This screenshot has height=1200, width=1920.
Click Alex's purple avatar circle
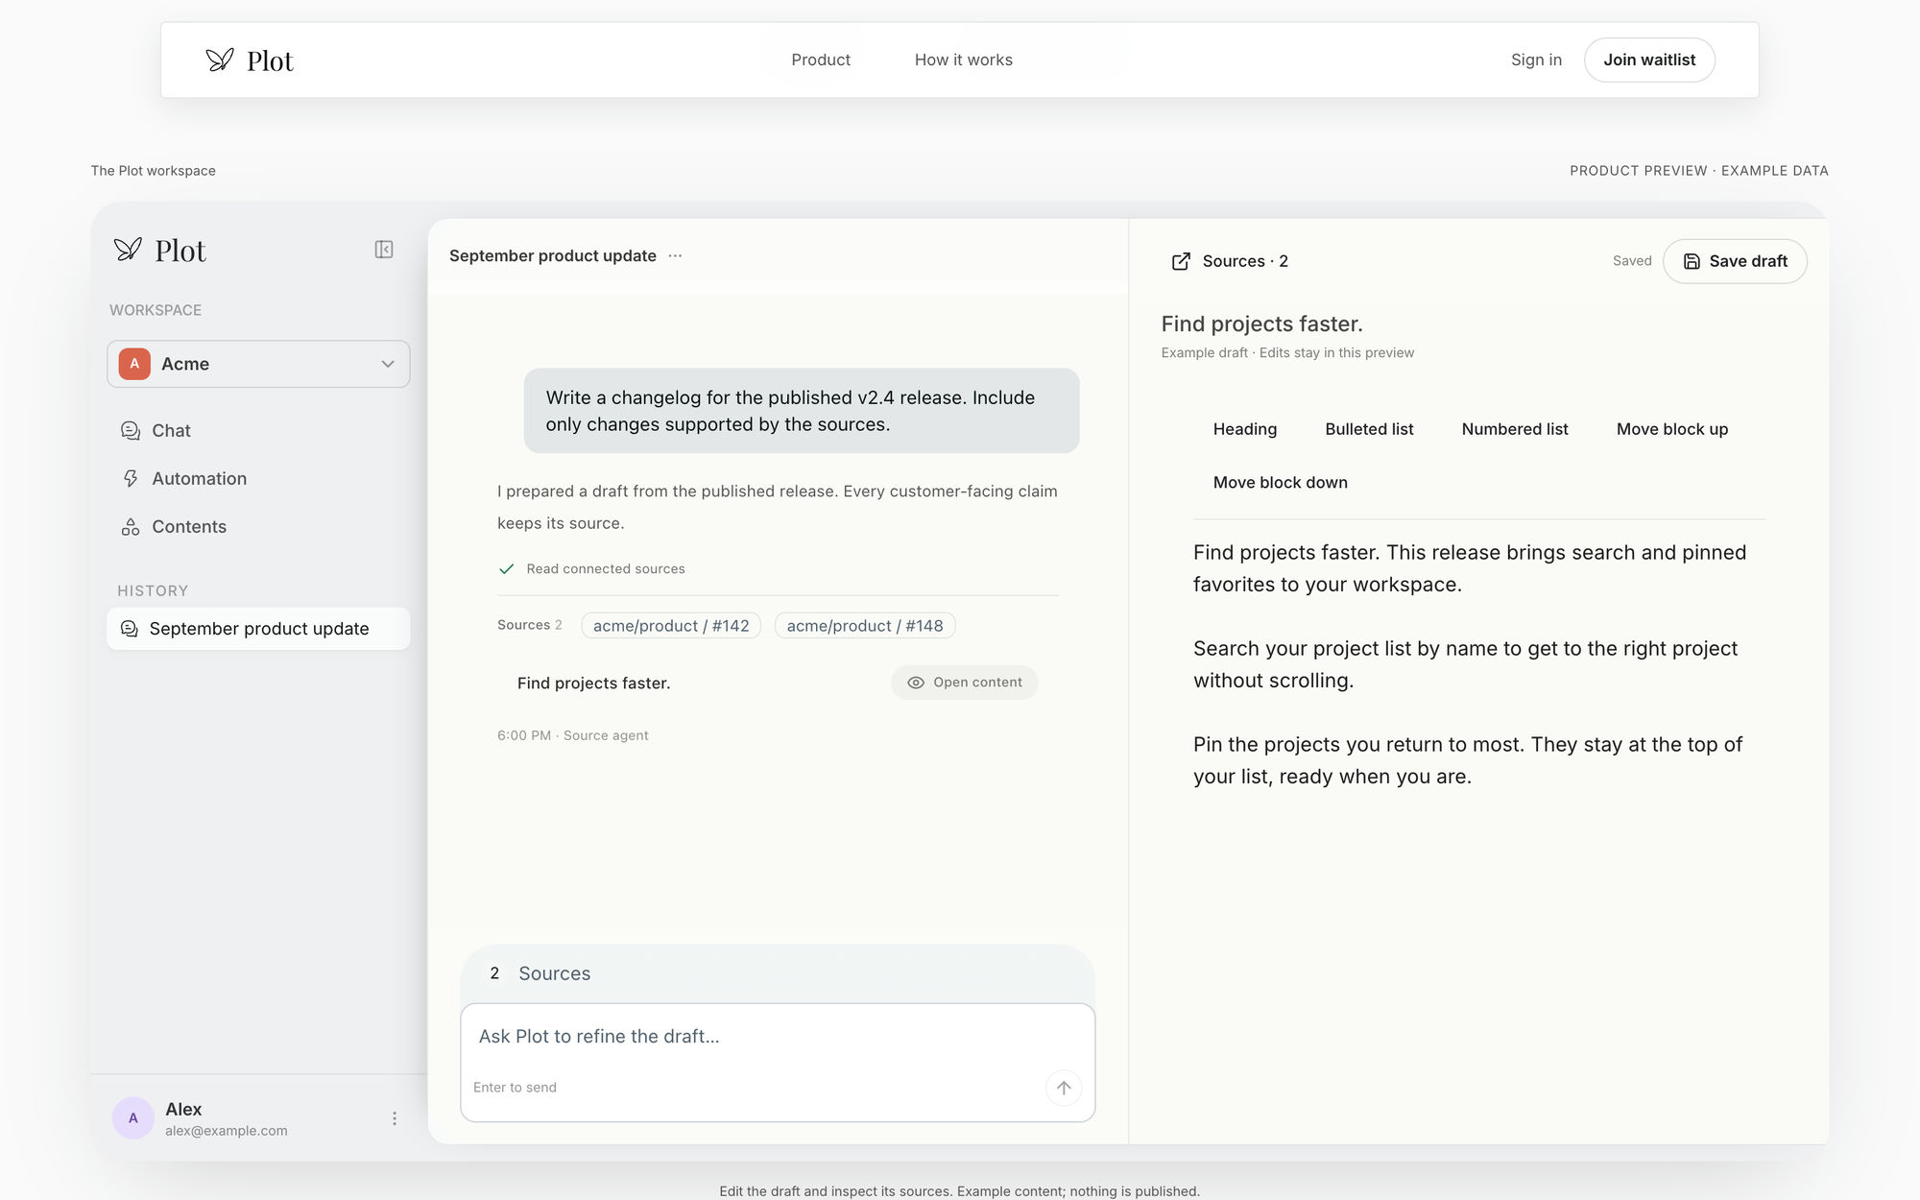133,1118
